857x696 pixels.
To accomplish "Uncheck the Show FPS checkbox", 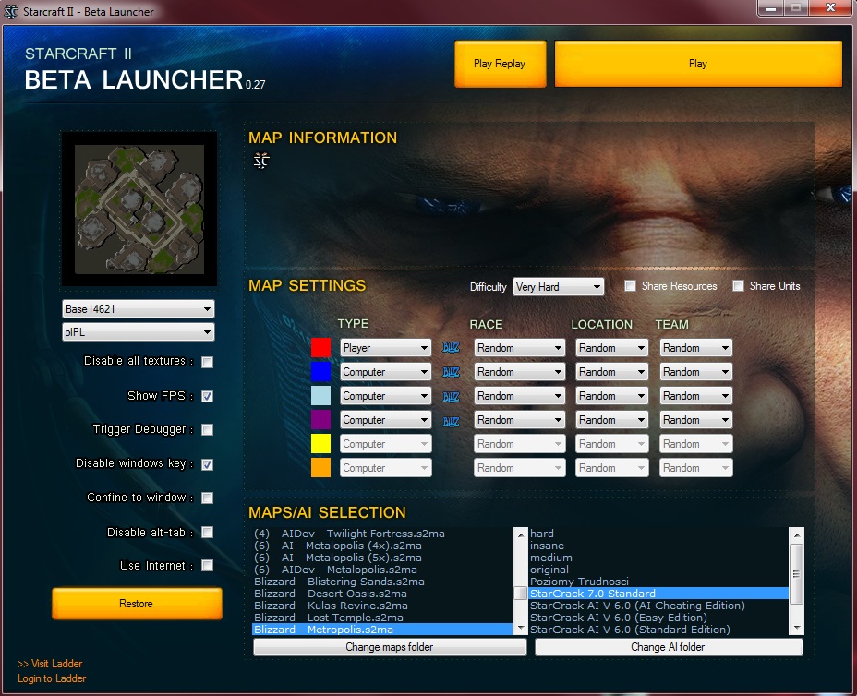I will (x=207, y=397).
